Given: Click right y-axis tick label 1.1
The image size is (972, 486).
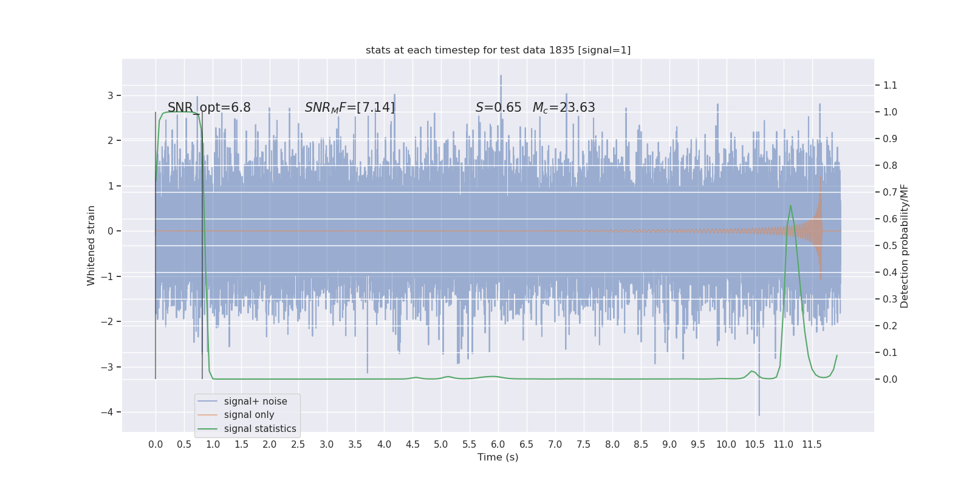Looking at the screenshot, I should click(890, 86).
